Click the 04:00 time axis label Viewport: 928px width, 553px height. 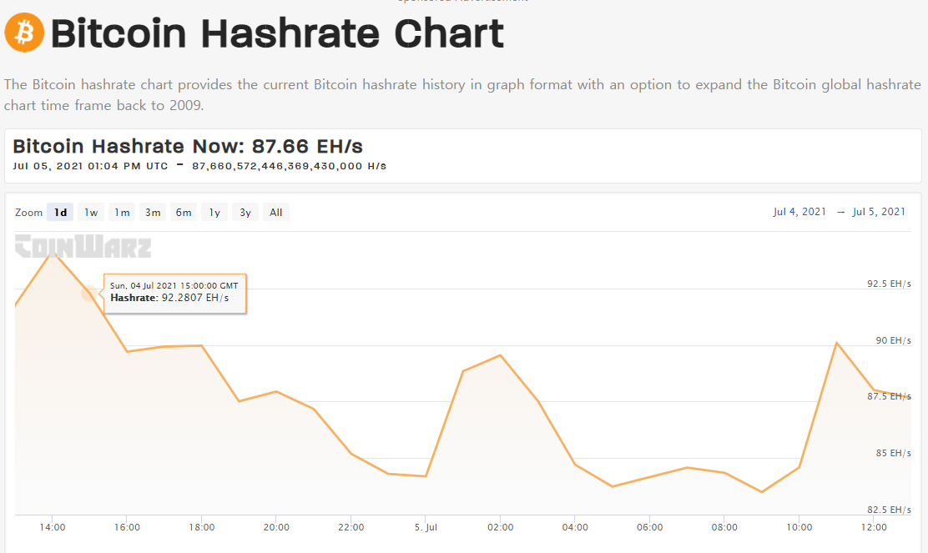[x=575, y=527]
